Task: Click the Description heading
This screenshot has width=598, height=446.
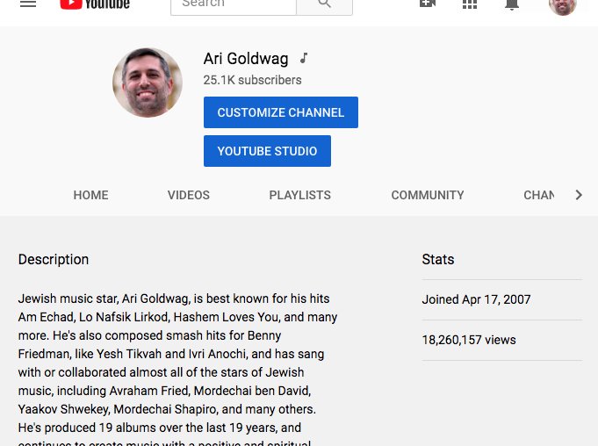Action: [x=54, y=260]
